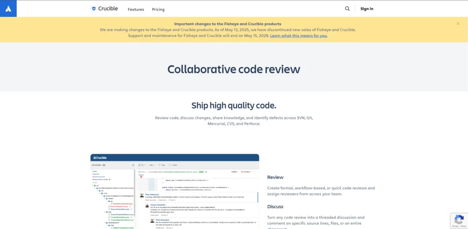Click the Crucible review screenshot image
This screenshot has height=229, width=468.
(175, 191)
